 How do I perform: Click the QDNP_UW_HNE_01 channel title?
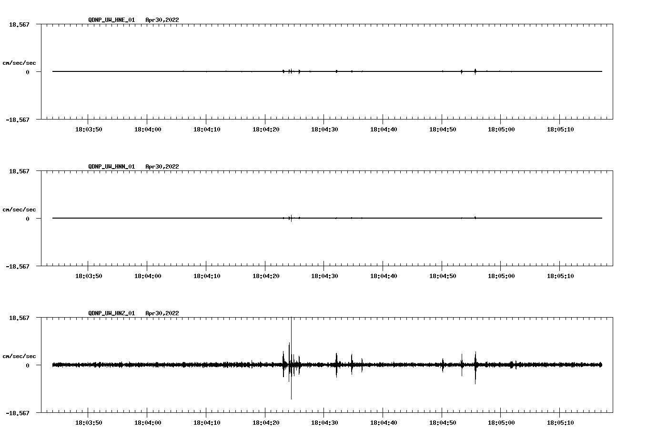(111, 20)
